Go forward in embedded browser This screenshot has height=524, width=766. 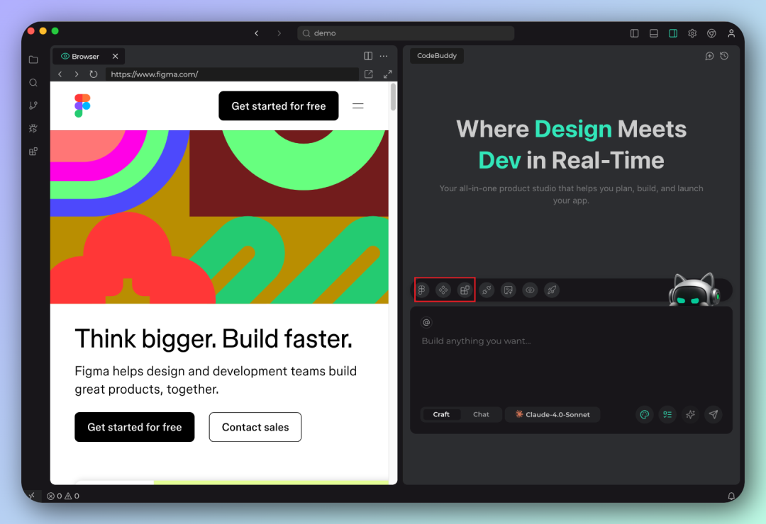(x=77, y=74)
